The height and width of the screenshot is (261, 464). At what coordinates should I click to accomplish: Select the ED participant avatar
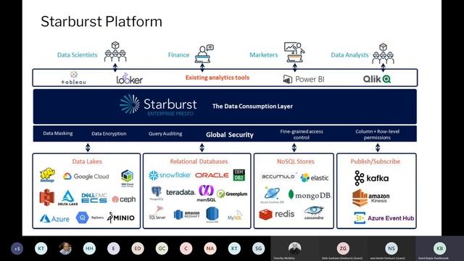point(138,249)
